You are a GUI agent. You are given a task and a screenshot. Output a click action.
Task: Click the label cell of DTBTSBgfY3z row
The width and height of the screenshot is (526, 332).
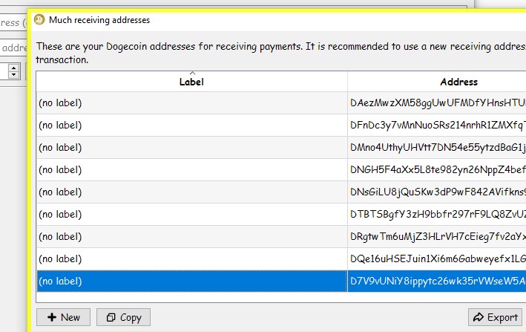tap(191, 214)
